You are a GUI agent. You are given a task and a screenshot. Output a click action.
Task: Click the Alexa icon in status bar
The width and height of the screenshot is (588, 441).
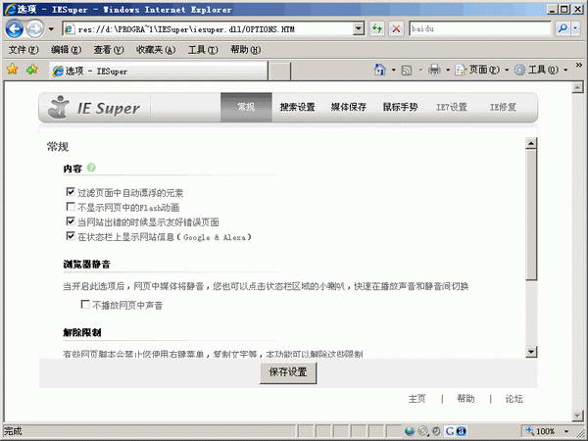tap(462, 431)
